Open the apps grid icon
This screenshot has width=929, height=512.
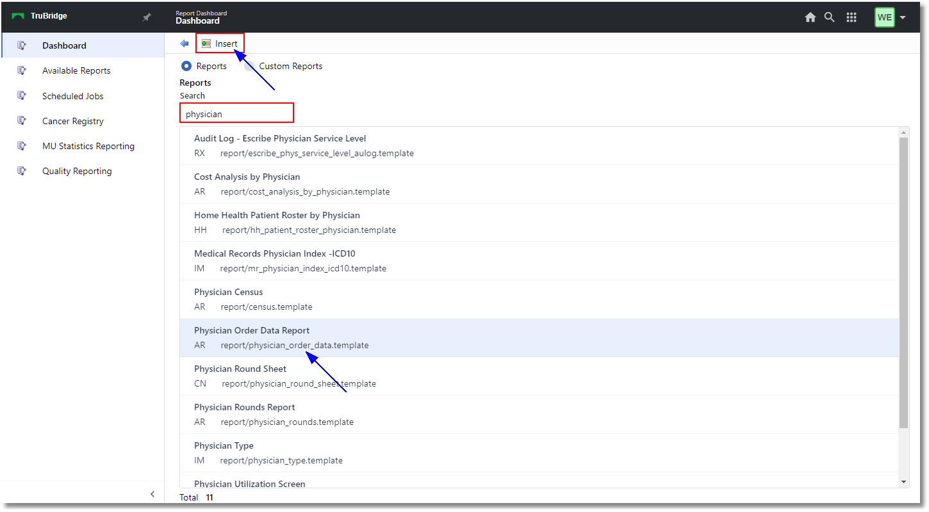tap(851, 17)
